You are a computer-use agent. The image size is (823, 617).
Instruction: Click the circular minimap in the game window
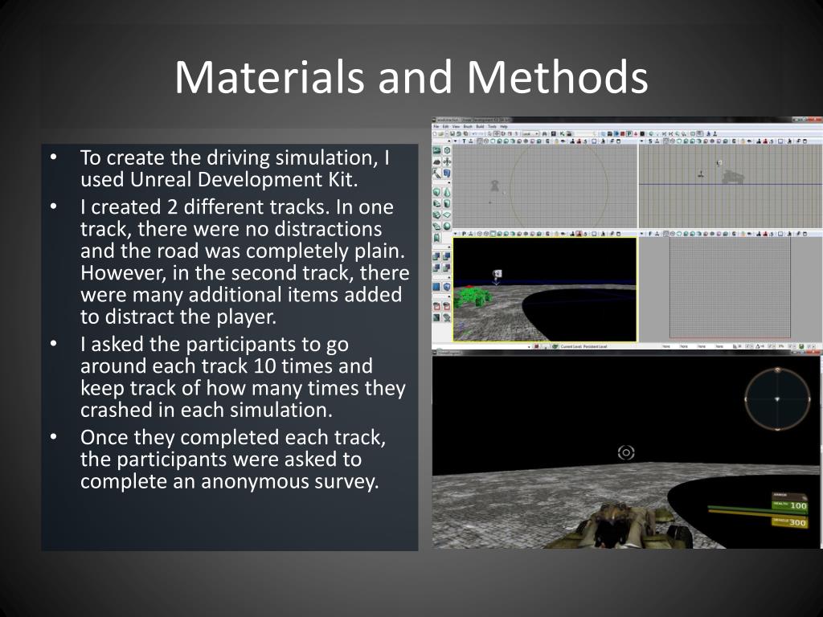point(777,398)
